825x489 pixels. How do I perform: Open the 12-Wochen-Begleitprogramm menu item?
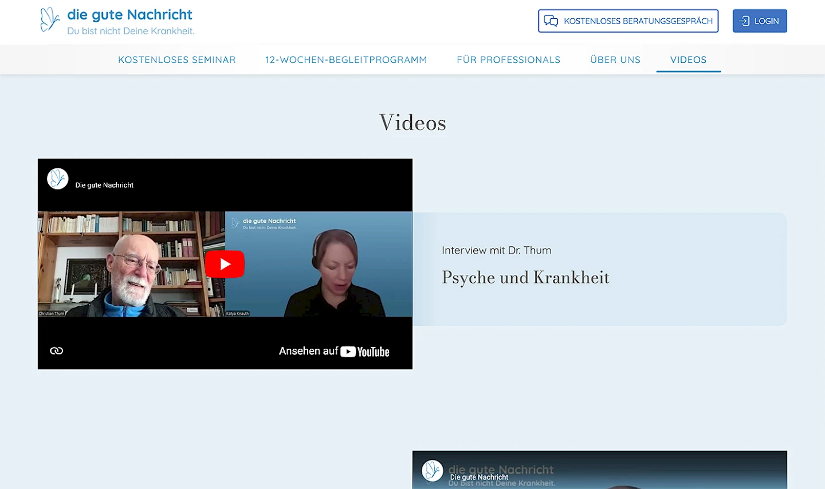[345, 60]
